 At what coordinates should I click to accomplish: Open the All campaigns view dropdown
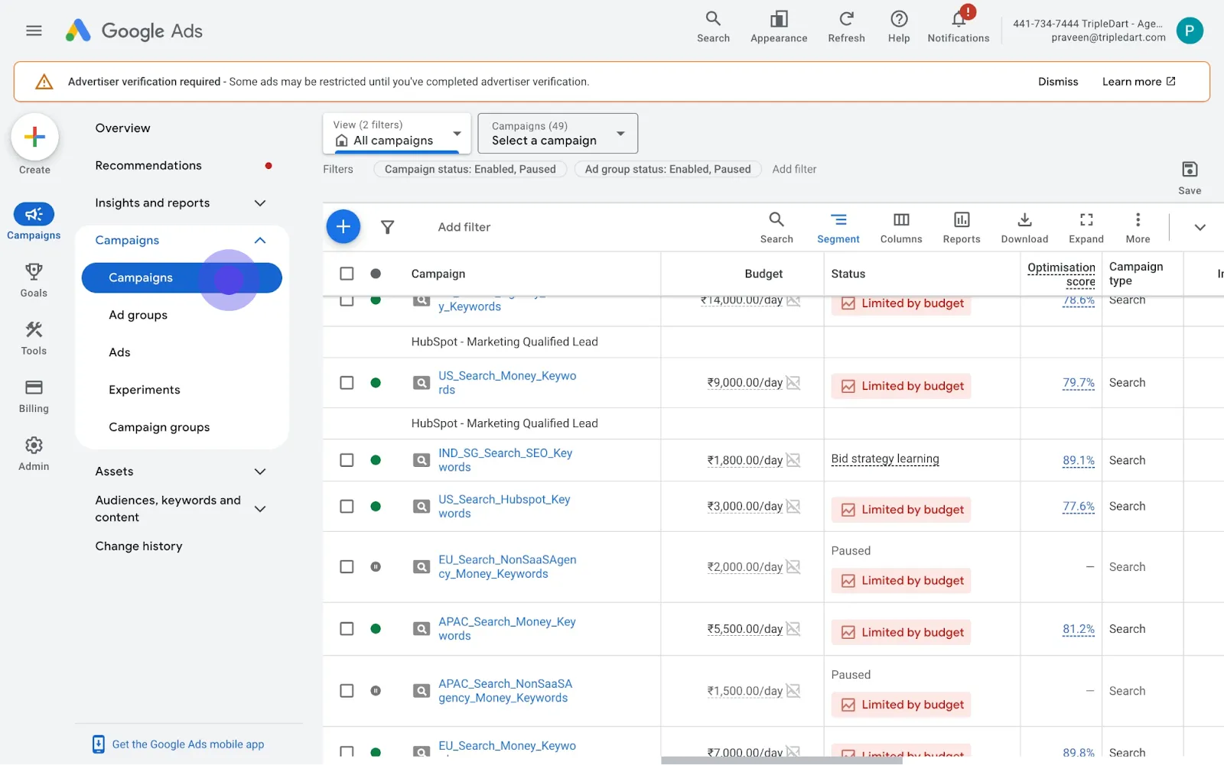(x=396, y=133)
